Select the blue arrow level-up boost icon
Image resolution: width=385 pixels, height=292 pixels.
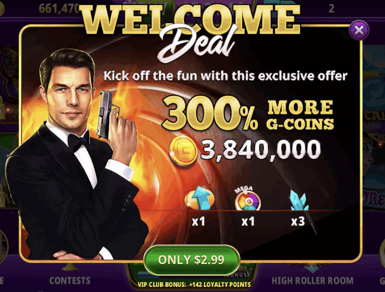pos(199,198)
